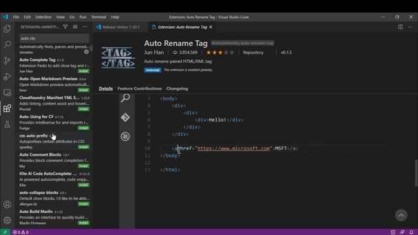
Task: Uninstall the Auto Rename Tag extension
Action: pyautogui.click(x=152, y=70)
